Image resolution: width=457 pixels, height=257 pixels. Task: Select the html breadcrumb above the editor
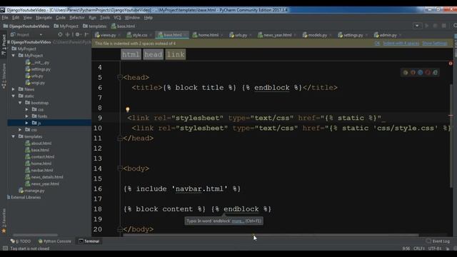[x=131, y=54]
